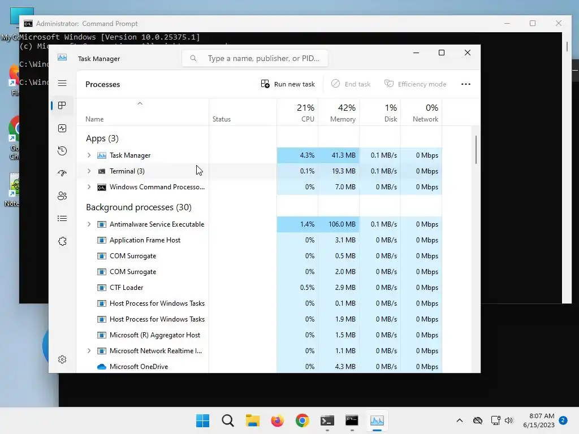Click the Task Manager title bar app icon
Screen dimensions: 579x434
pyautogui.click(x=62, y=58)
